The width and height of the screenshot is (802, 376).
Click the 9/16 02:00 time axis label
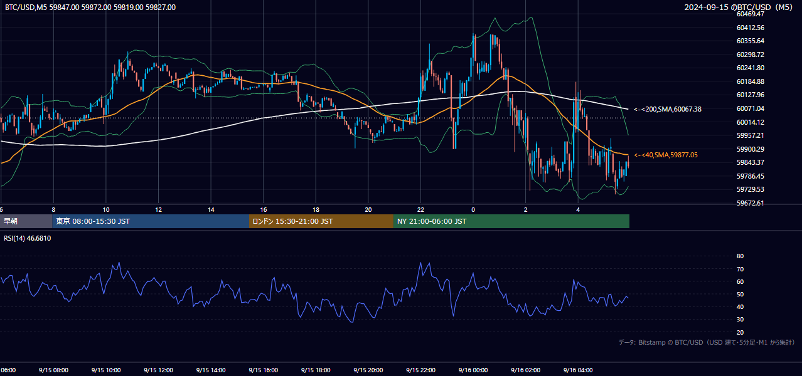pos(525,370)
